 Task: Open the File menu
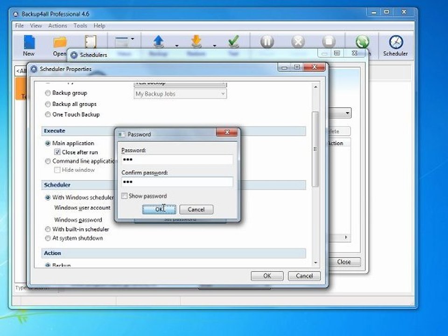coord(20,26)
